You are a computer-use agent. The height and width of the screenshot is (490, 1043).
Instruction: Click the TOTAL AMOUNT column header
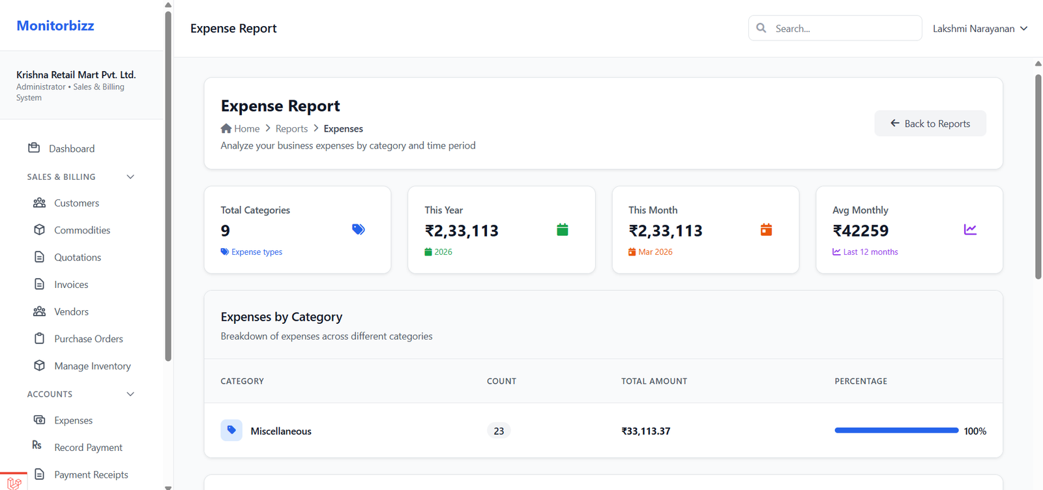coord(654,381)
